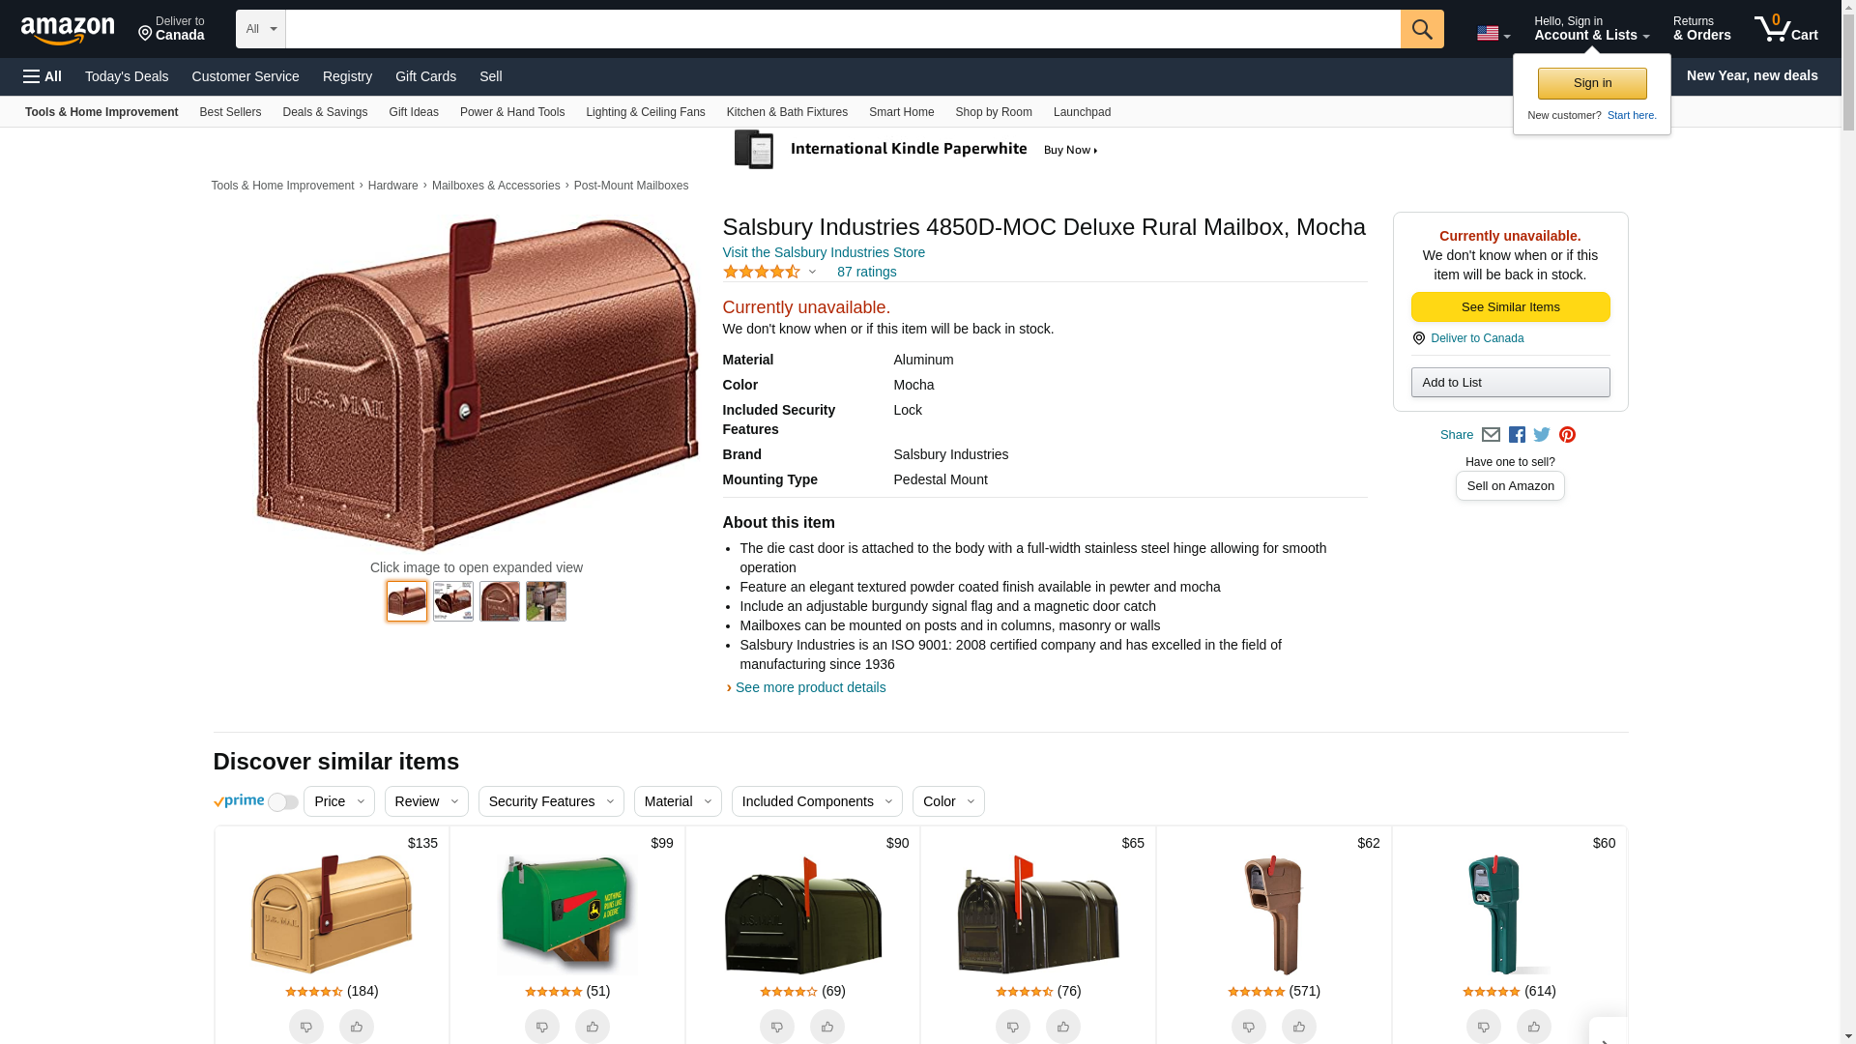Viewport: 1856px width, 1044px height.
Task: Expand the Price filter dropdown
Action: coord(338,801)
